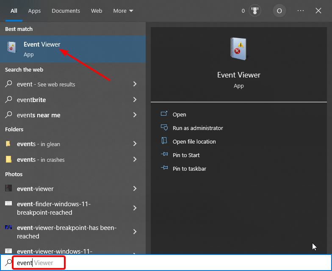Open the event-viewer photo result
This screenshot has width=332, height=271.
click(x=73, y=189)
